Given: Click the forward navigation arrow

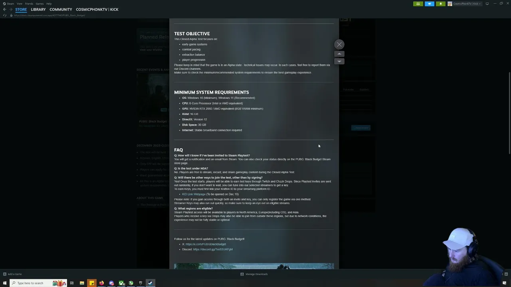Looking at the screenshot, I should pyautogui.click(x=11, y=10).
